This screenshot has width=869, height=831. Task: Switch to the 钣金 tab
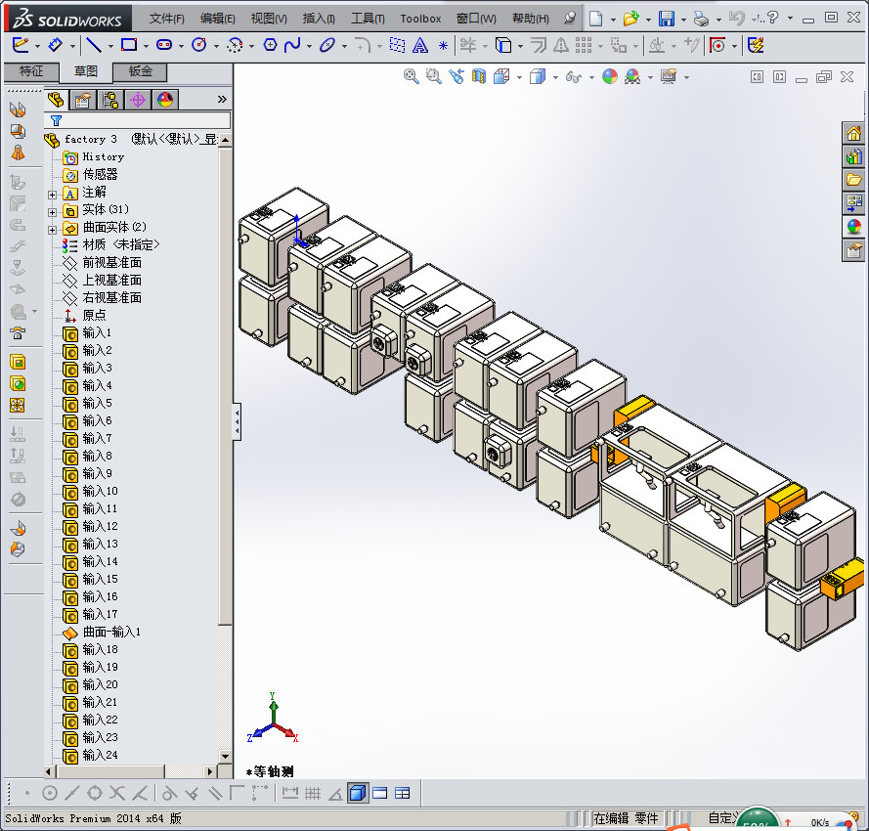139,70
